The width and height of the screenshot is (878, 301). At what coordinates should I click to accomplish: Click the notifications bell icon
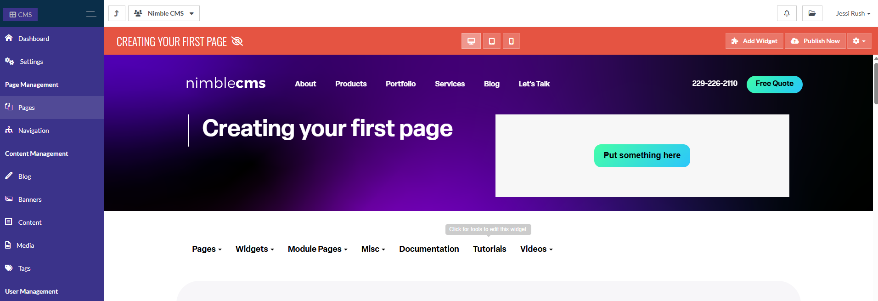click(x=787, y=13)
